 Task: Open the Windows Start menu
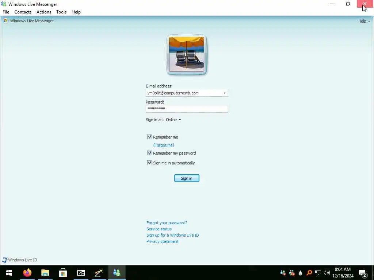(x=9, y=273)
